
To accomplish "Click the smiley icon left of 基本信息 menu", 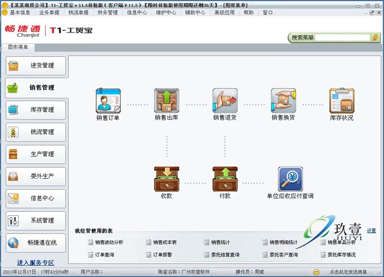I will (x=4, y=12).
